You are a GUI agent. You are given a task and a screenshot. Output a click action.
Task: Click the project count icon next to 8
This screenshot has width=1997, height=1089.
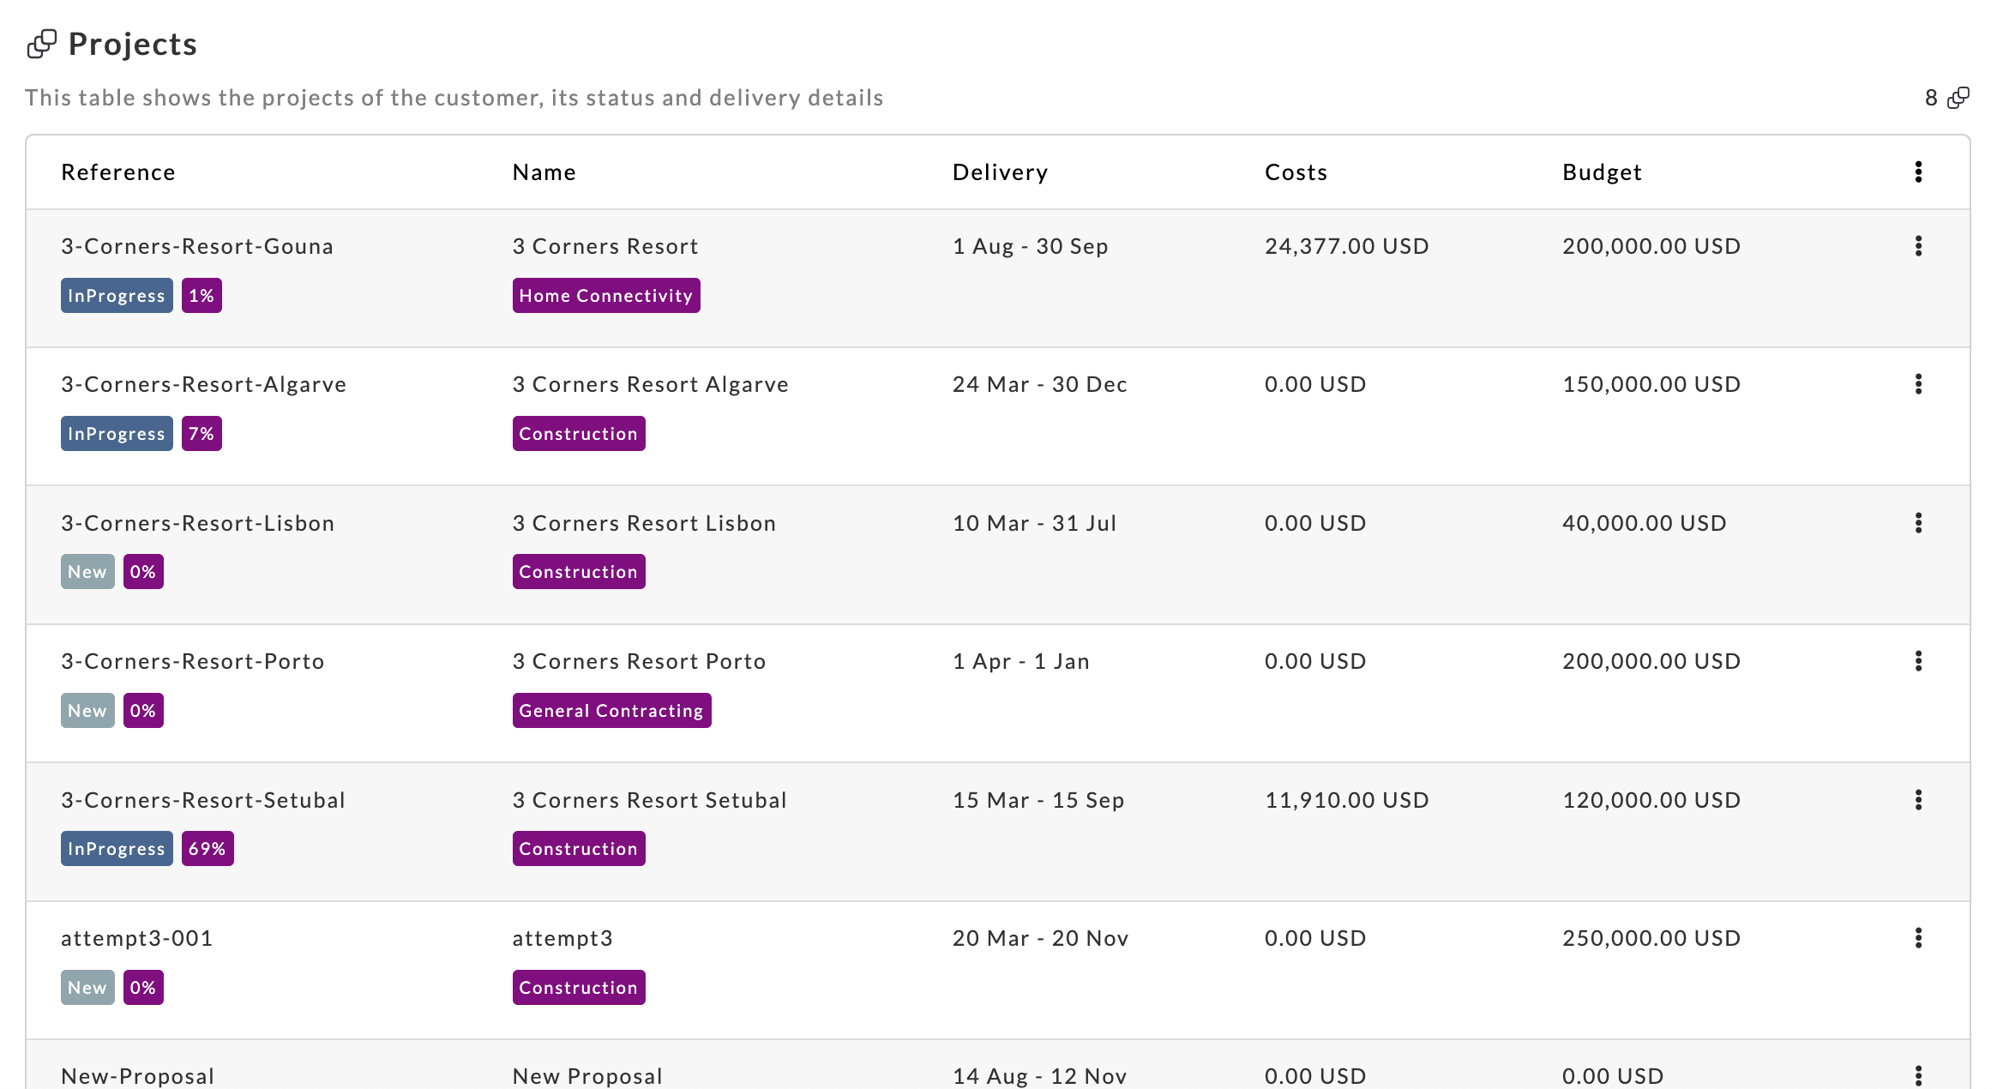coord(1958,98)
